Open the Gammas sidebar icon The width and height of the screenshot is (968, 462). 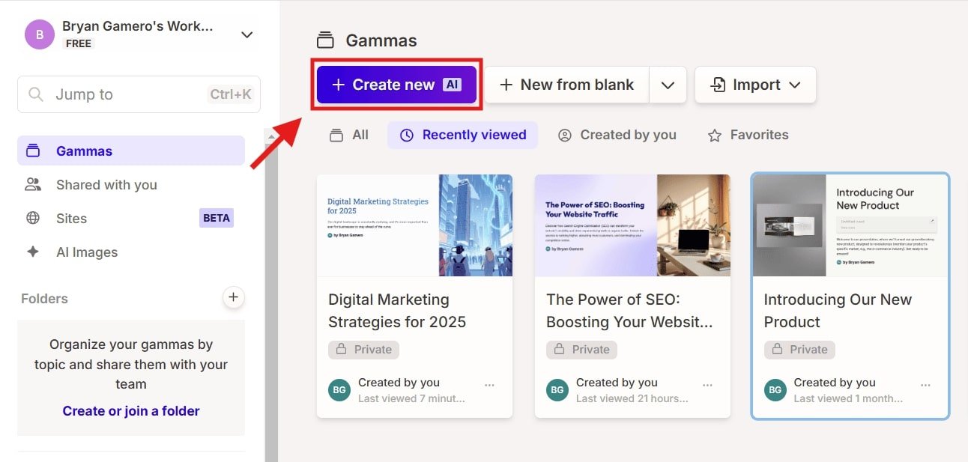[34, 151]
